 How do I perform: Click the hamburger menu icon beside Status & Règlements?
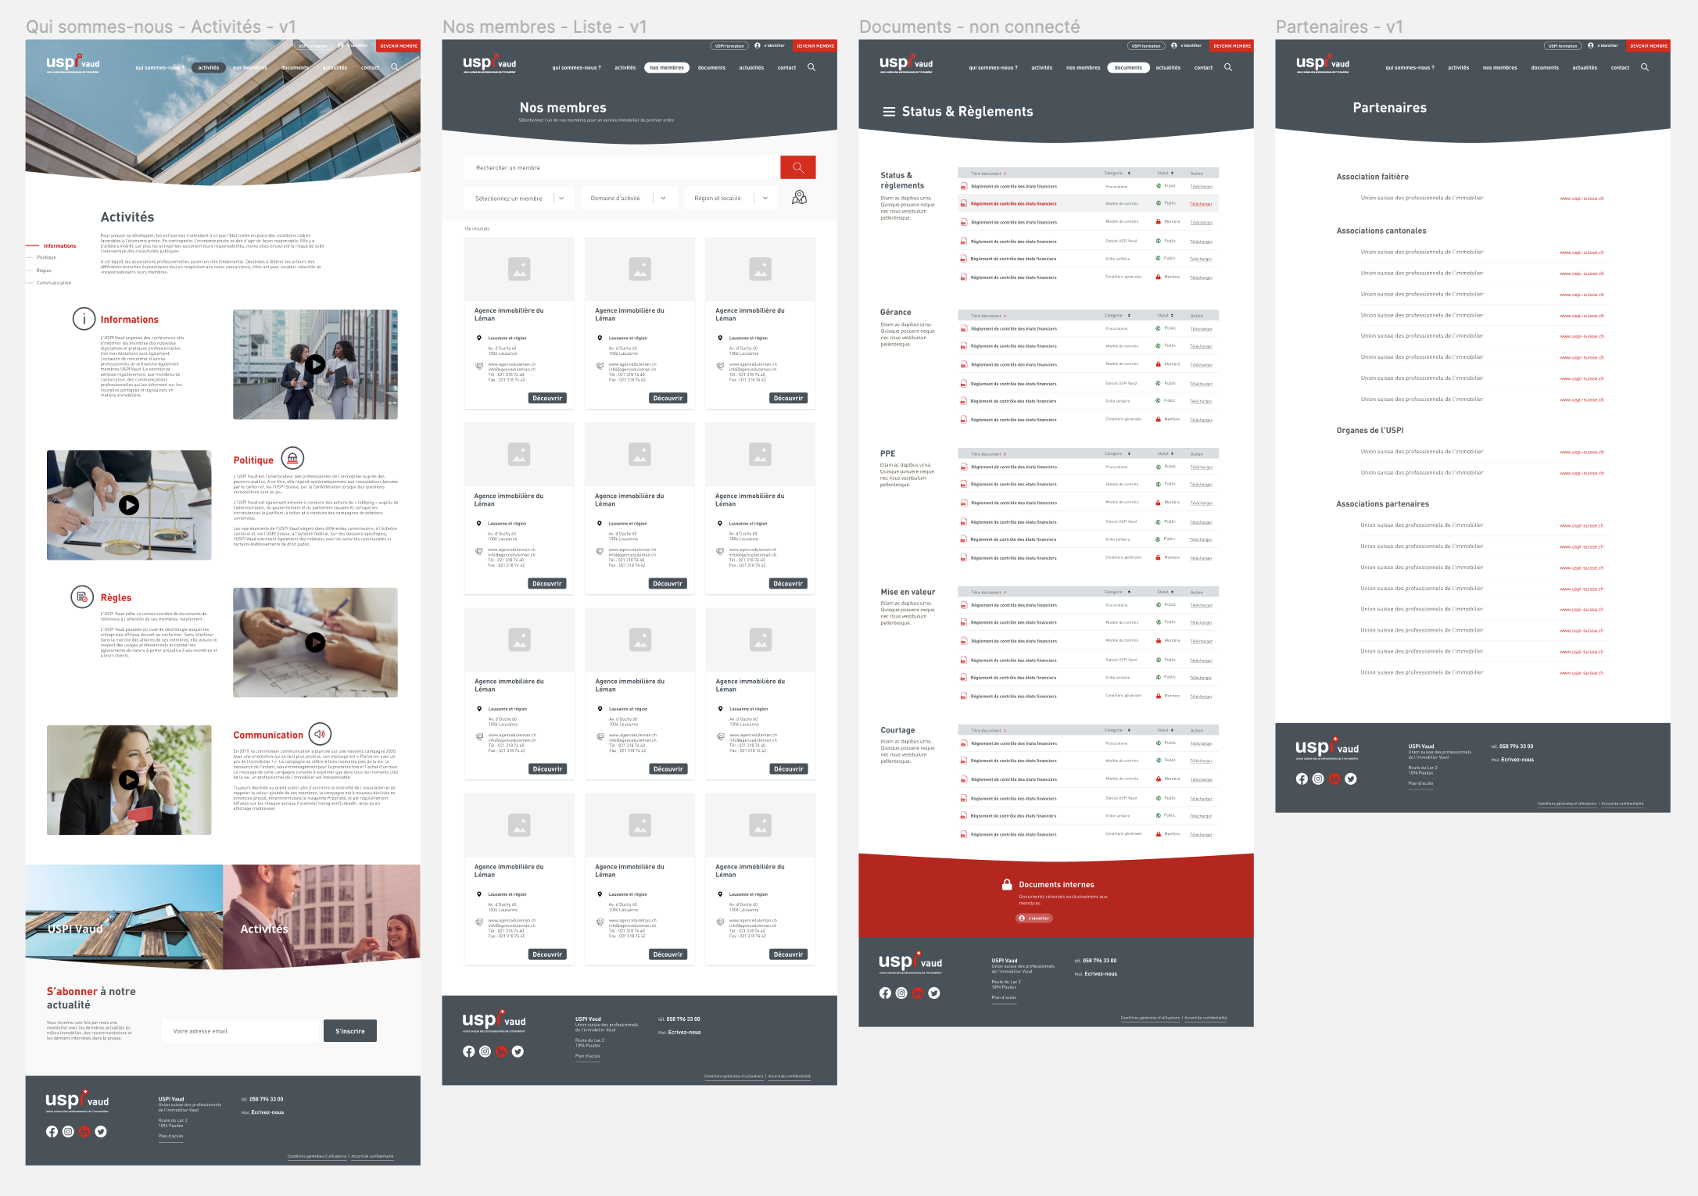(x=889, y=112)
